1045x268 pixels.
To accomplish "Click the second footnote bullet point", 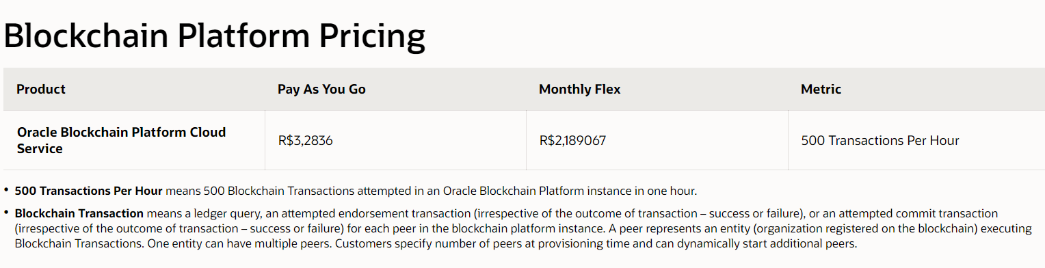I will tap(6, 213).
